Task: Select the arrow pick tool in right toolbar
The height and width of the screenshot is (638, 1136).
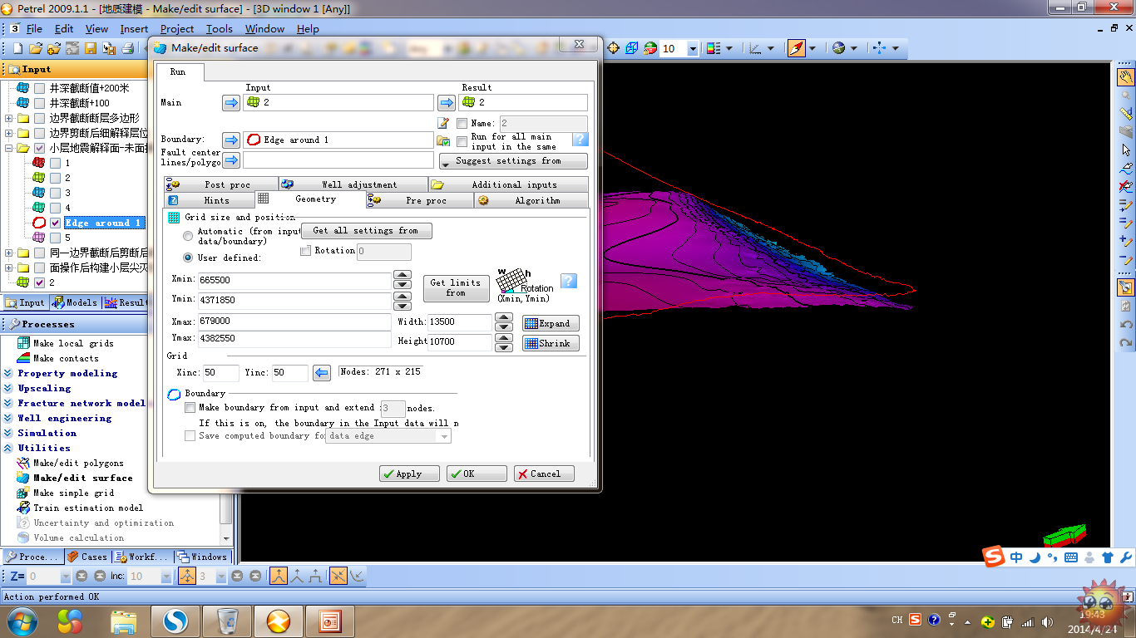Action: pyautogui.click(x=1126, y=150)
